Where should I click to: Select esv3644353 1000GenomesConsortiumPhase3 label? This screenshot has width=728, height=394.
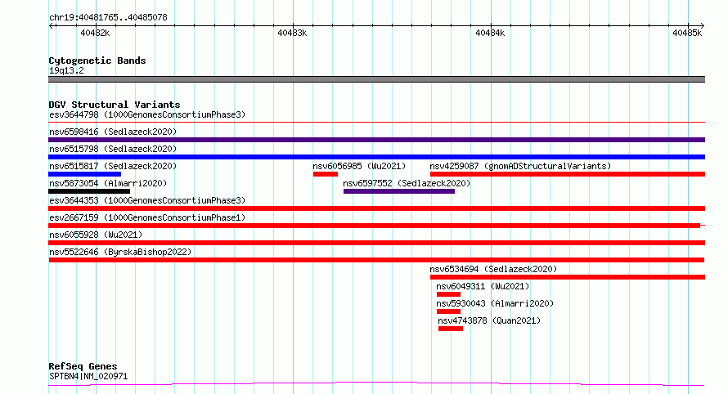click(x=147, y=200)
